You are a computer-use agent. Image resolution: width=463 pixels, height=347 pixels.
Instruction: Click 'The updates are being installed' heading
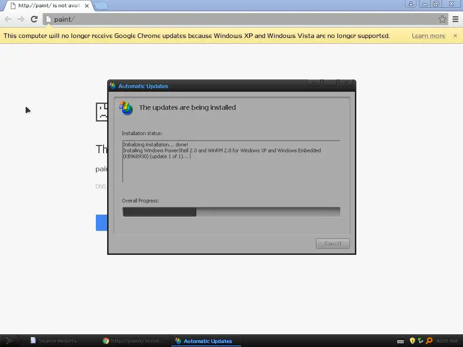188,108
